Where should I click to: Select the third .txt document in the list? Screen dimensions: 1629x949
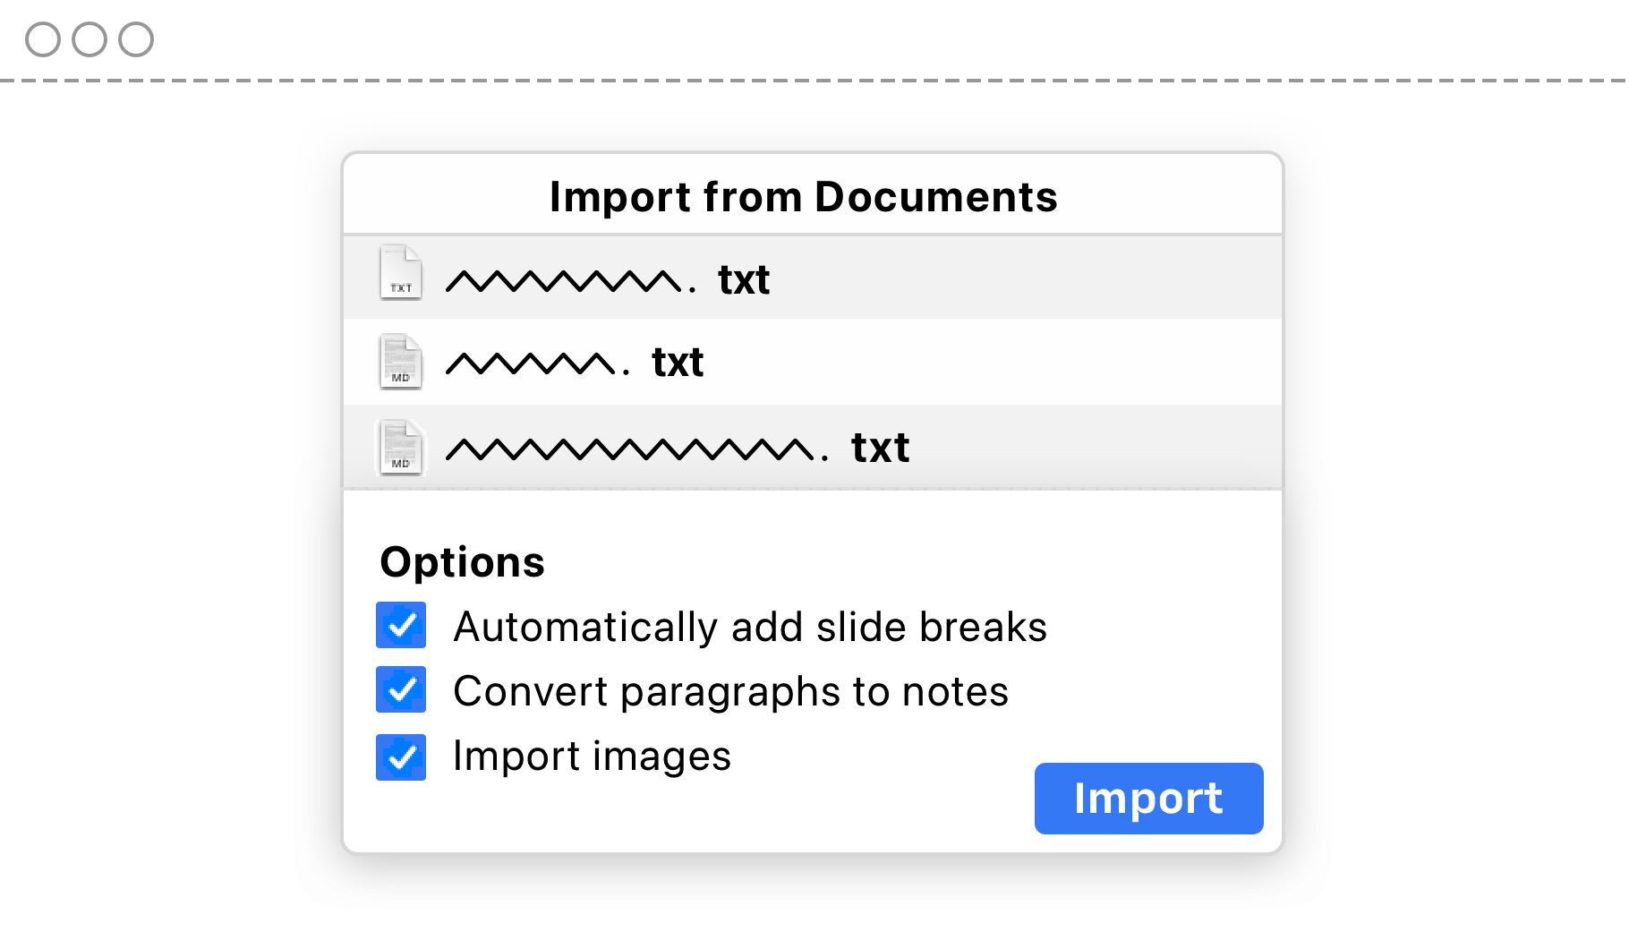(x=806, y=446)
